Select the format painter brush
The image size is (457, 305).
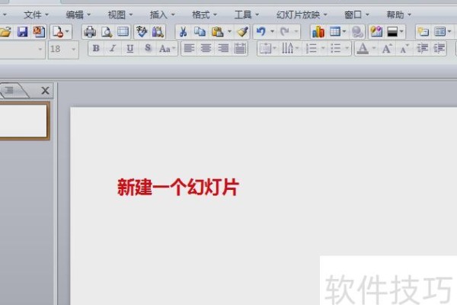point(242,31)
